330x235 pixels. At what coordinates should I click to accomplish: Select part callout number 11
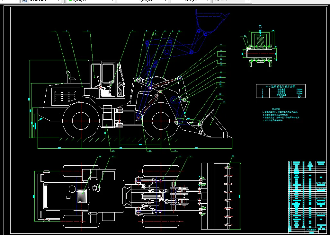[x=221, y=45]
